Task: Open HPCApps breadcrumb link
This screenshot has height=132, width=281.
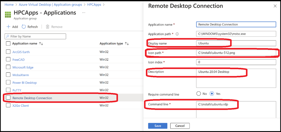Action: pos(94,4)
